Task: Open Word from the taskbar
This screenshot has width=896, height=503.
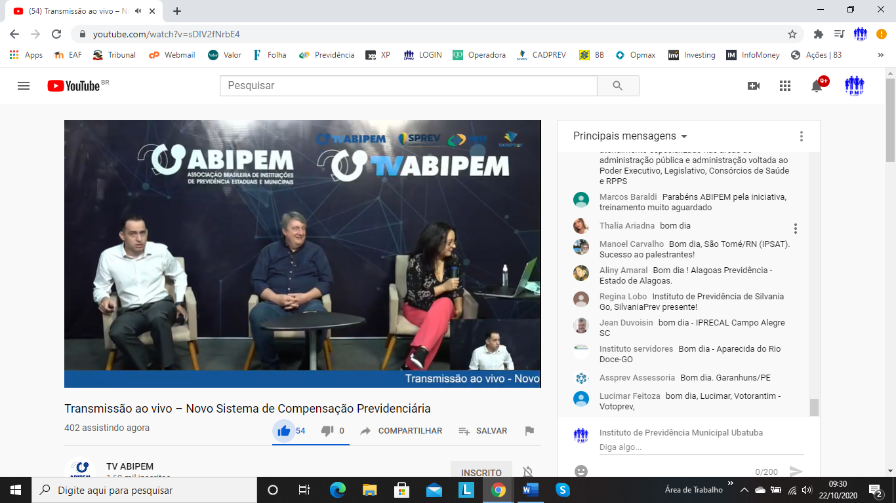Action: coord(530,490)
